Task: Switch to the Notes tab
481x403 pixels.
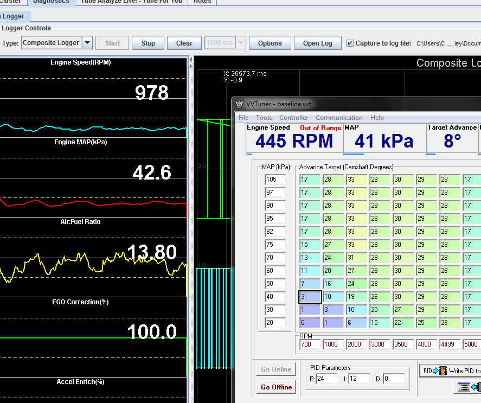Action: tap(202, 2)
